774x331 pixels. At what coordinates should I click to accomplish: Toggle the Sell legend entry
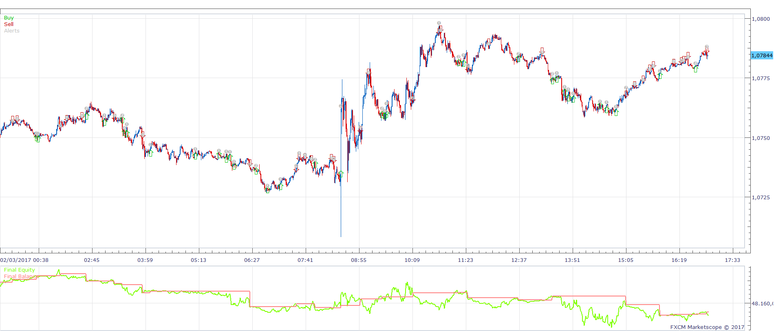coord(9,24)
